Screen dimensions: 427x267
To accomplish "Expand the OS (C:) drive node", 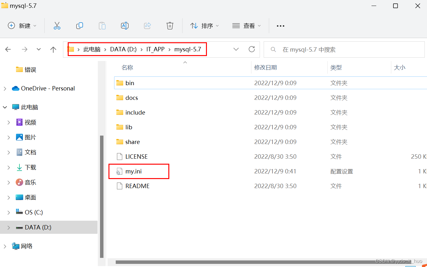I will click(x=8, y=213).
